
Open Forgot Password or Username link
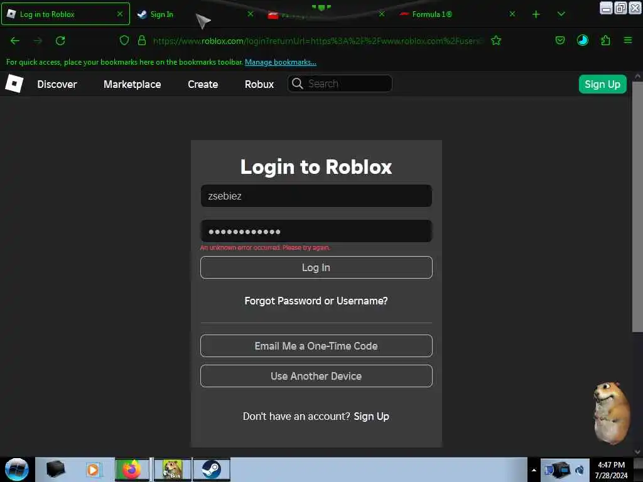(316, 301)
